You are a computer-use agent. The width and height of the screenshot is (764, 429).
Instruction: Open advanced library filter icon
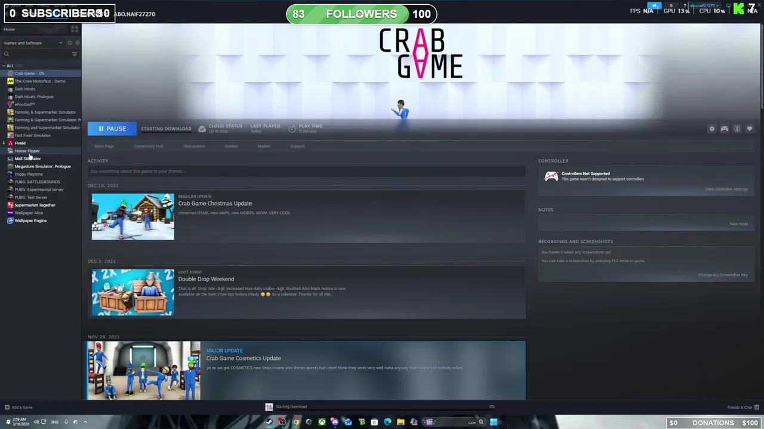75,54
